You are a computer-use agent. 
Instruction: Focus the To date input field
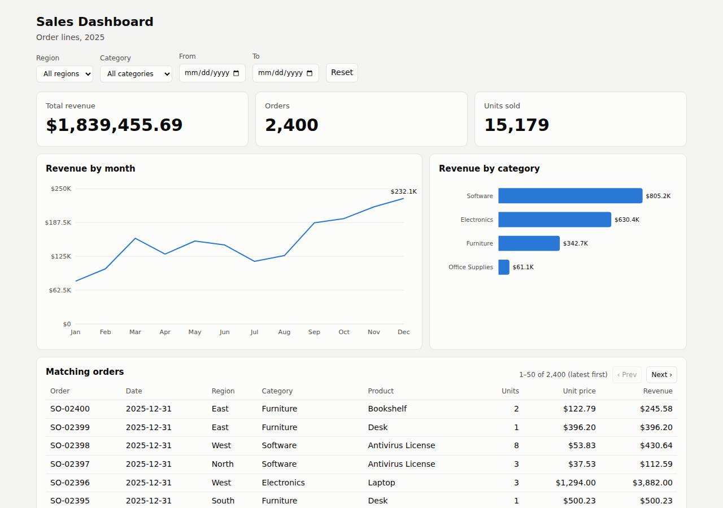[x=286, y=73]
